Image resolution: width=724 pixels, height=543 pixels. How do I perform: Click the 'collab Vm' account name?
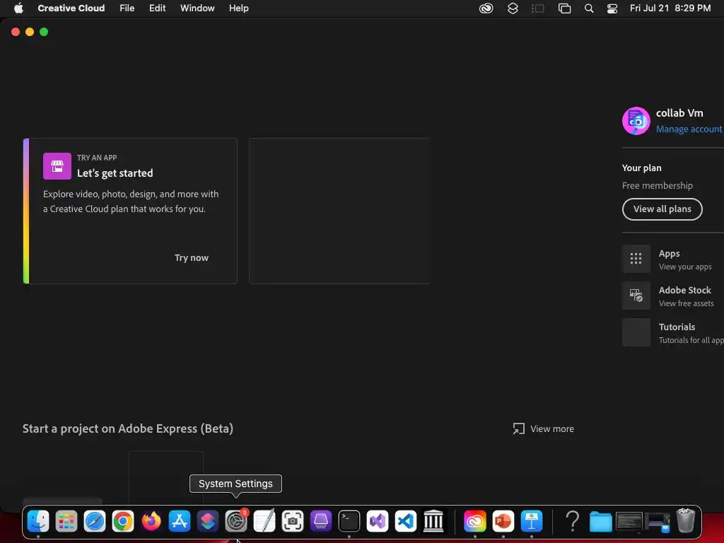pyautogui.click(x=679, y=113)
